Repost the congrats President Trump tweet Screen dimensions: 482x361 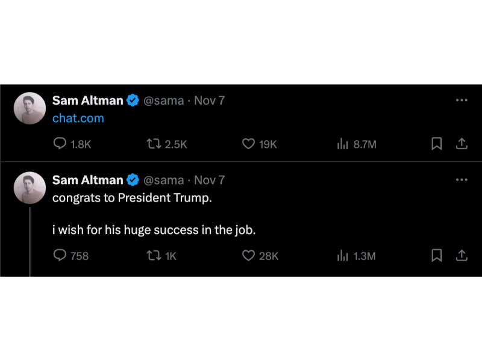154,256
